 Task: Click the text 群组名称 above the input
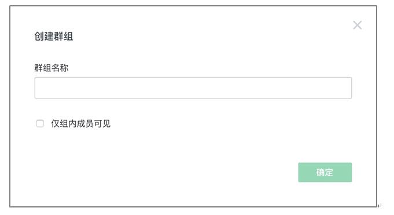coord(51,68)
